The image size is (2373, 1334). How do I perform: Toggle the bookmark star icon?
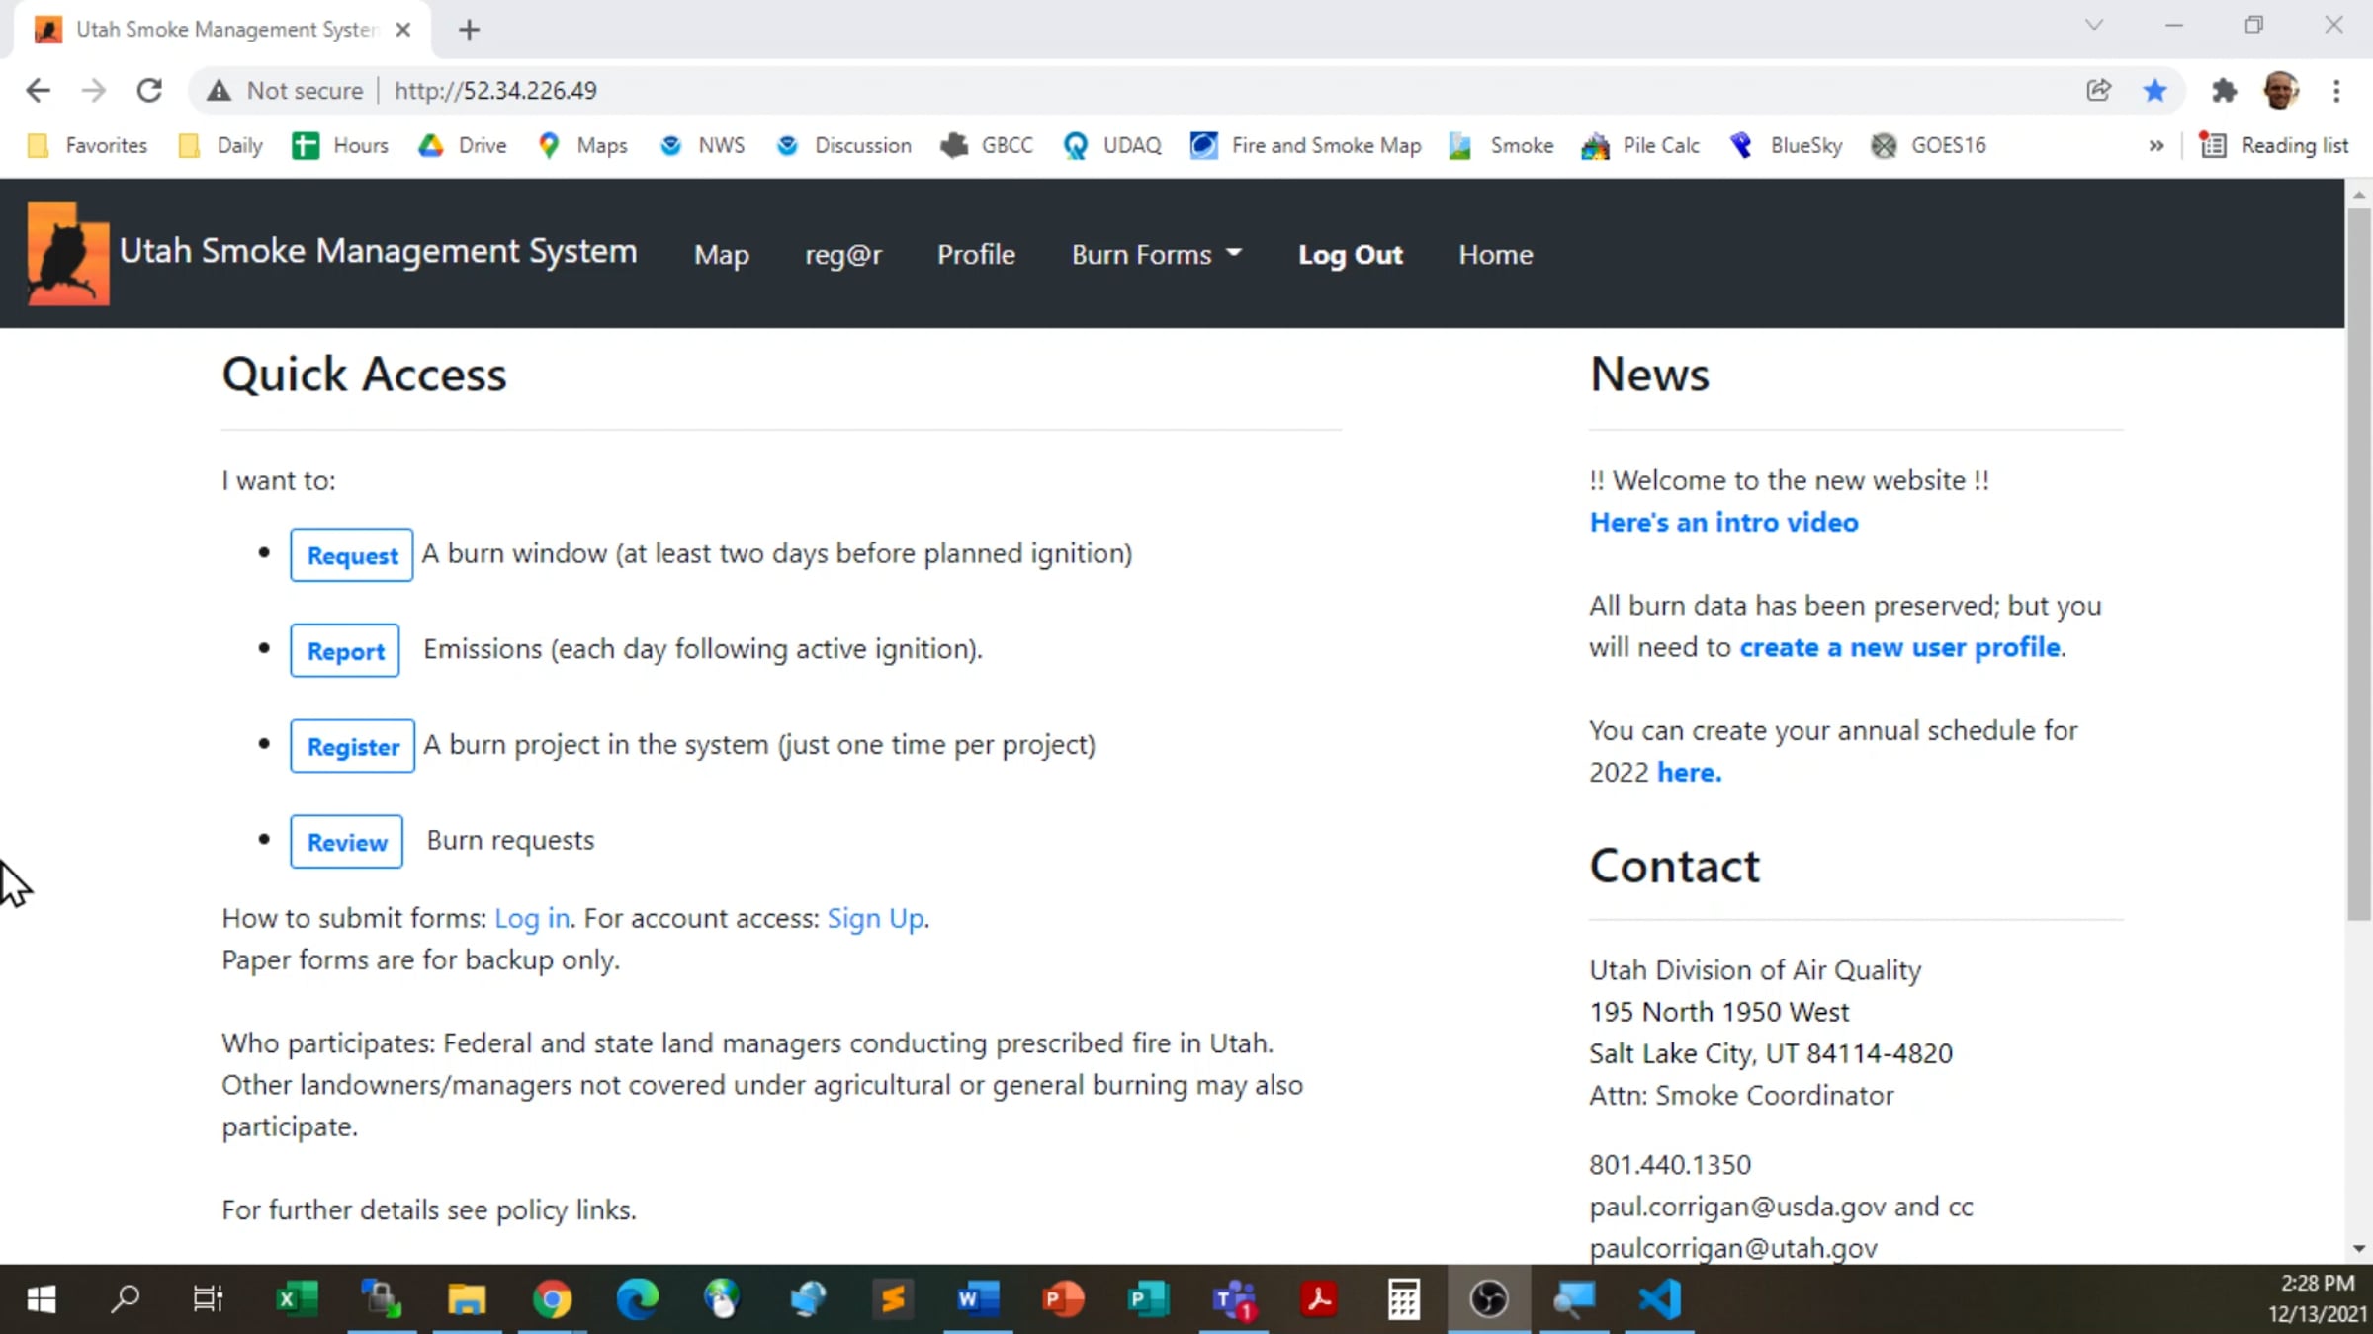tap(2154, 91)
